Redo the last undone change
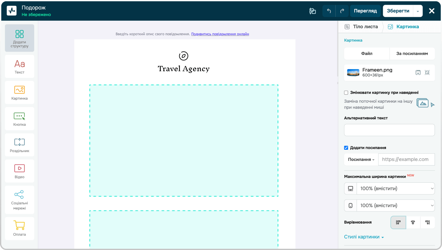442x250 pixels. (x=342, y=11)
